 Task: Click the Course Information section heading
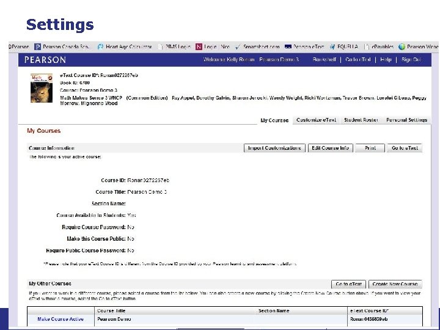(x=51, y=148)
